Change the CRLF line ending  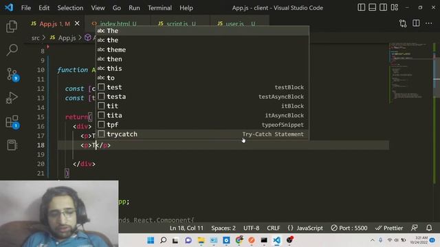point(274,228)
